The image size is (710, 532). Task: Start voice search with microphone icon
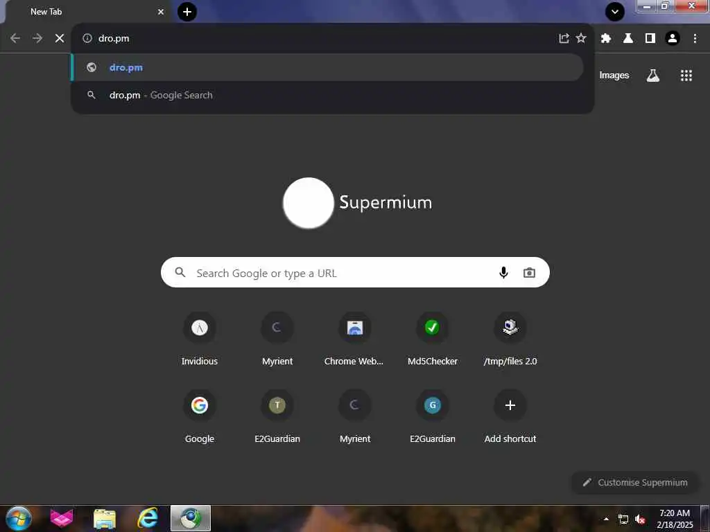pyautogui.click(x=503, y=272)
